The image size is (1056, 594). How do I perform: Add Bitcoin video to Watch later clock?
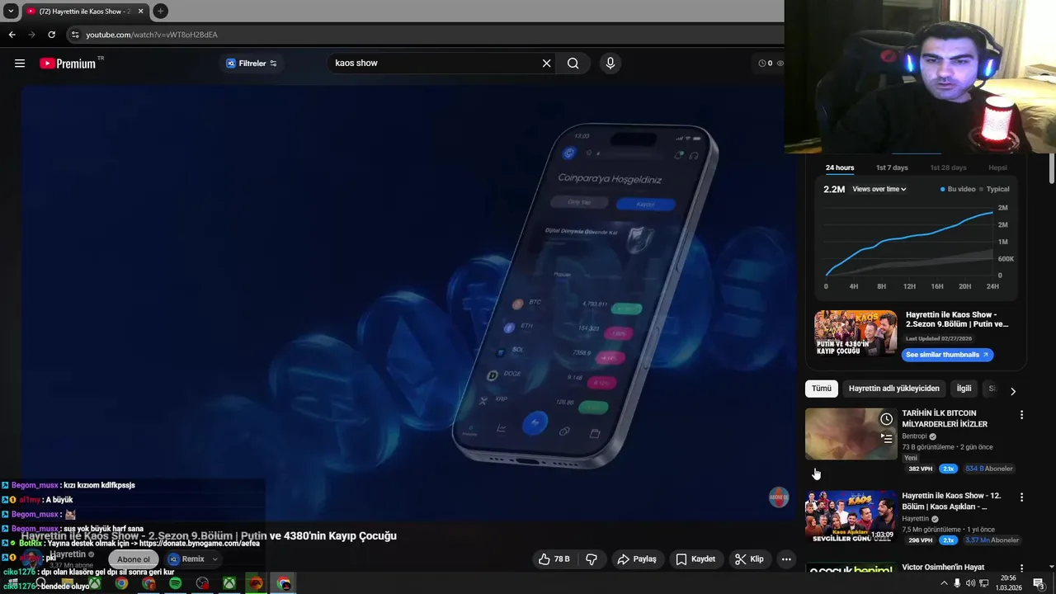tap(886, 419)
